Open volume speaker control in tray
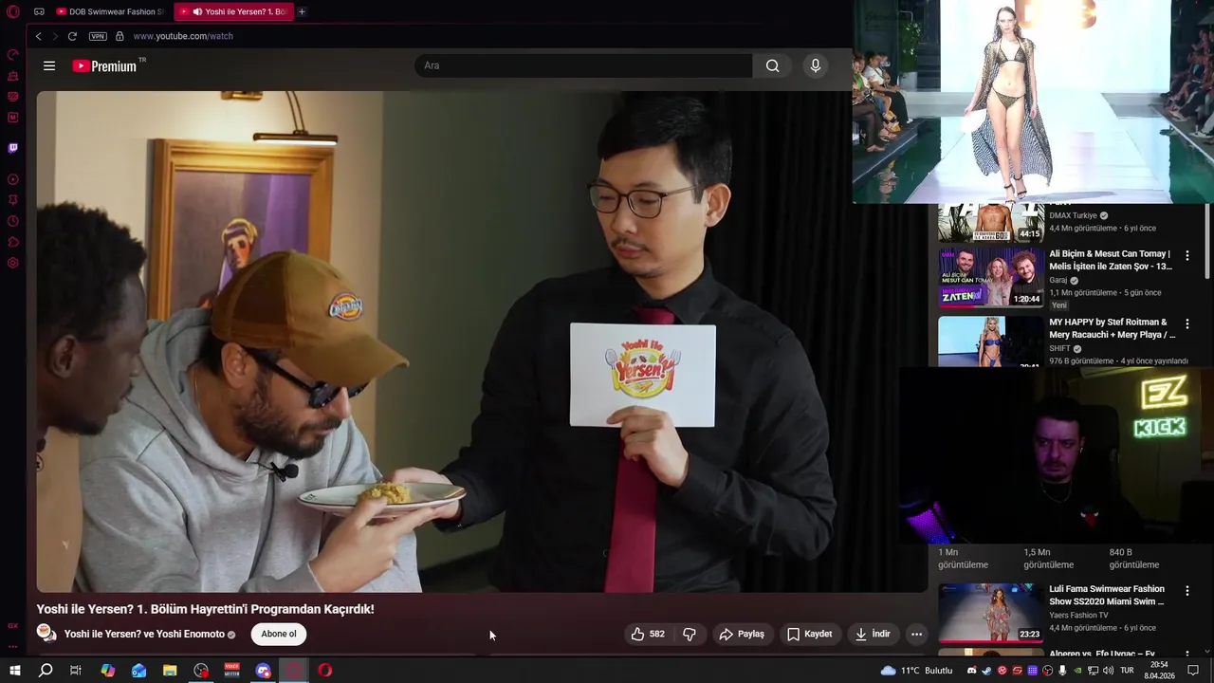The width and height of the screenshot is (1214, 683). coord(1108,671)
